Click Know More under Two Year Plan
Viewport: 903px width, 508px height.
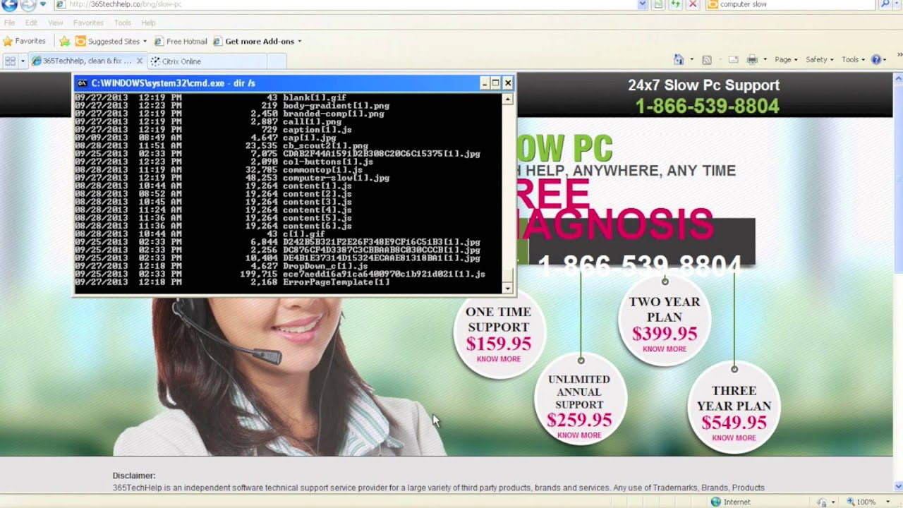click(665, 349)
